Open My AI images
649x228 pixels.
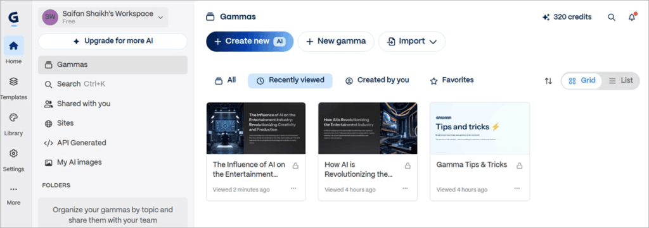tap(113, 162)
